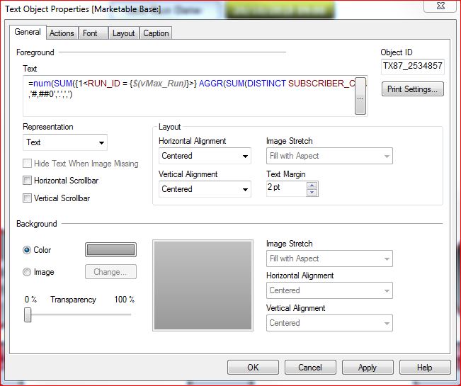Click the Object ID field
This screenshot has height=386, width=461.
[x=412, y=66]
